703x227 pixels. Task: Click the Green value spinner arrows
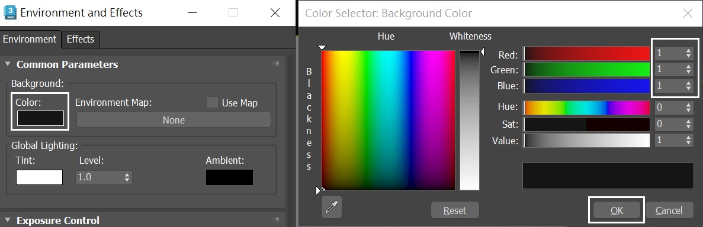(688, 70)
